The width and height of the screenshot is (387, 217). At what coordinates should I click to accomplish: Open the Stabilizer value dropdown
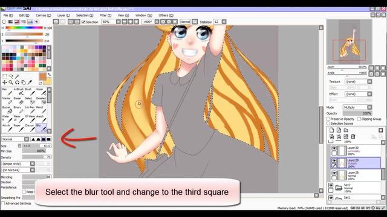click(x=220, y=22)
